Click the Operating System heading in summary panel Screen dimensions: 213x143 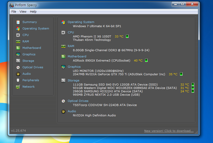(81, 22)
